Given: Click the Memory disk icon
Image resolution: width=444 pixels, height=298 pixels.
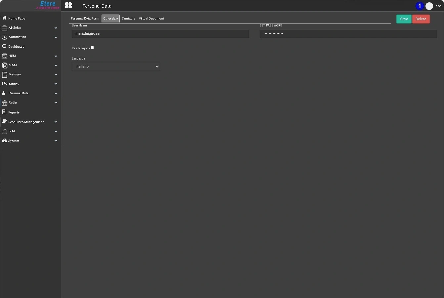Looking at the screenshot, I should pyautogui.click(x=5, y=74).
